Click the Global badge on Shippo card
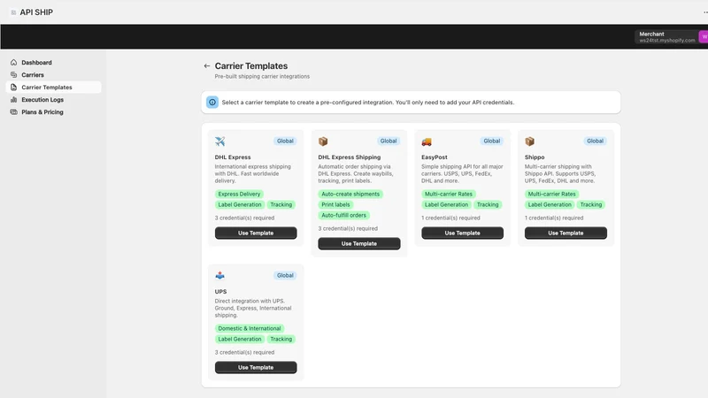708x398 pixels. coord(595,141)
